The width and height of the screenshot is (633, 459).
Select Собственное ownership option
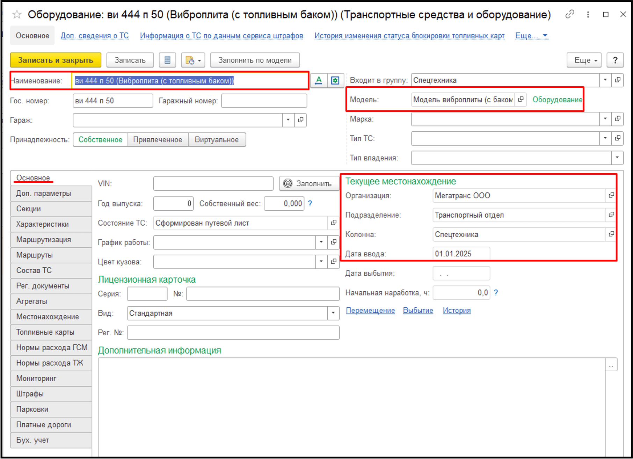100,140
